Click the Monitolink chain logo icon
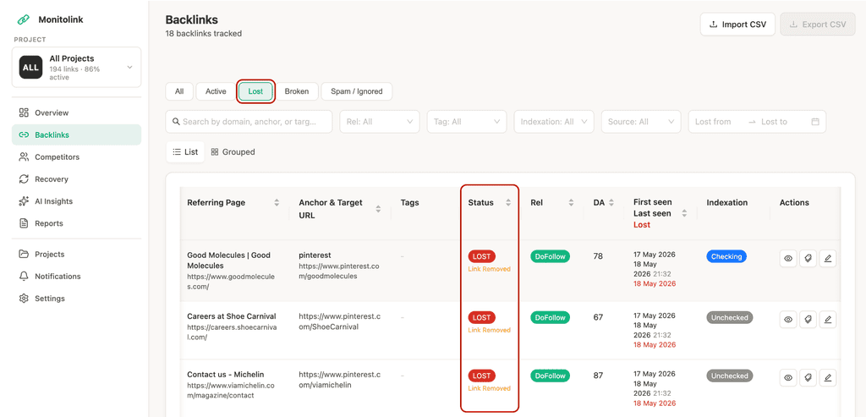The height and width of the screenshot is (417, 866). pos(23,19)
